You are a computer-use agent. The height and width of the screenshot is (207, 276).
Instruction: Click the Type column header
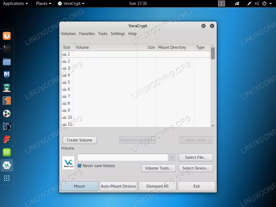pos(202,47)
